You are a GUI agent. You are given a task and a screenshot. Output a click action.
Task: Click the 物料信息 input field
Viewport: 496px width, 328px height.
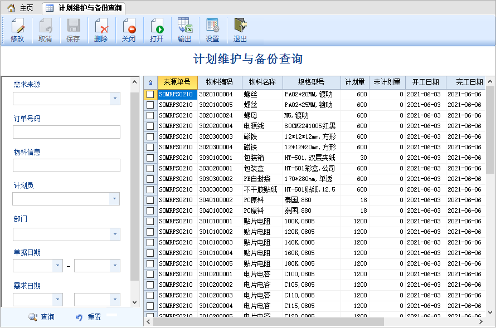[x=66, y=165]
